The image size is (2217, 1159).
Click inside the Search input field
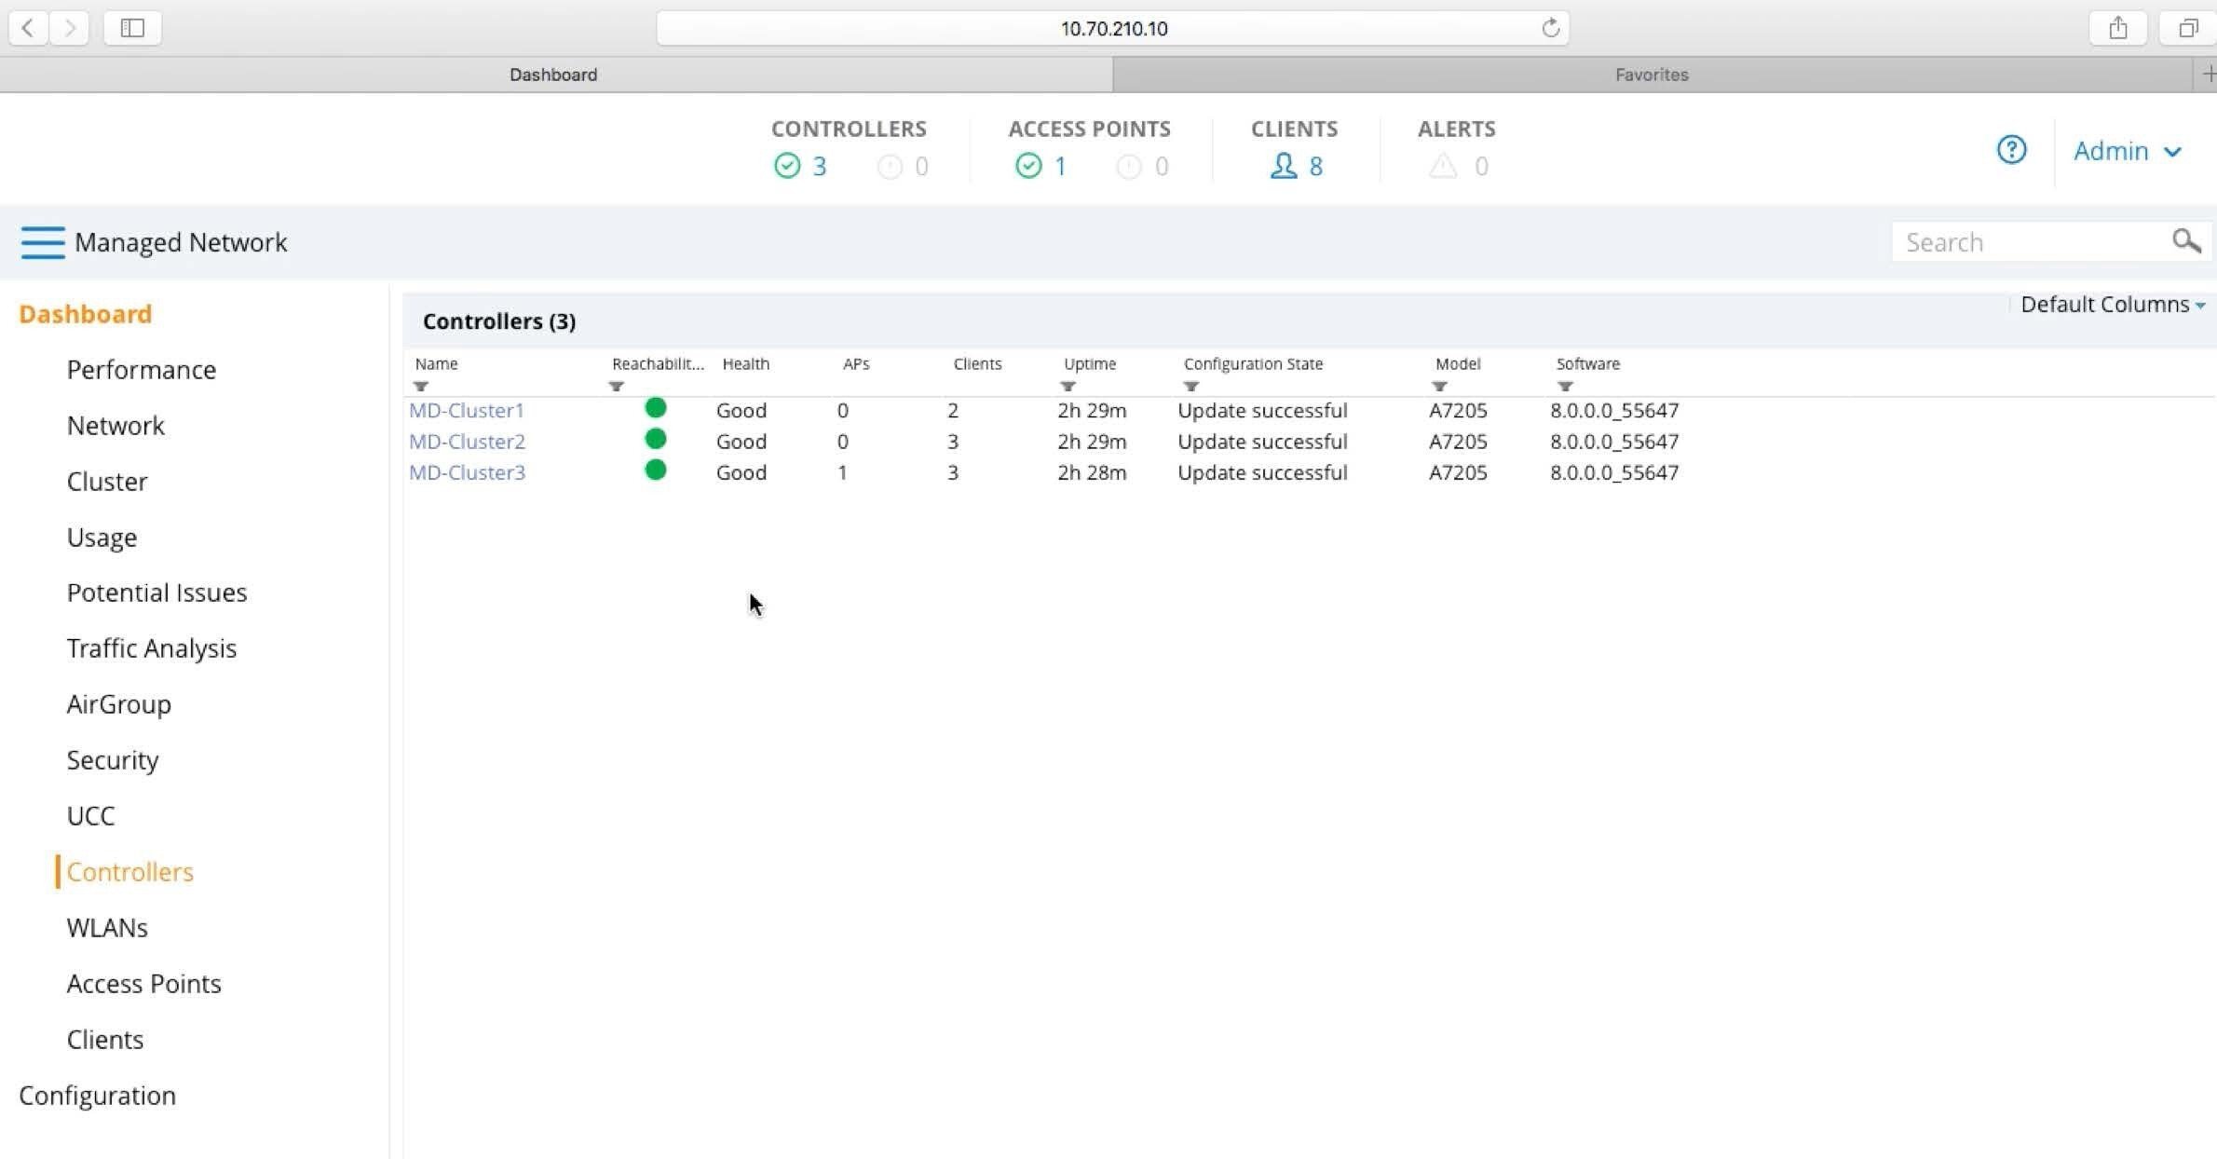[x=2003, y=241]
